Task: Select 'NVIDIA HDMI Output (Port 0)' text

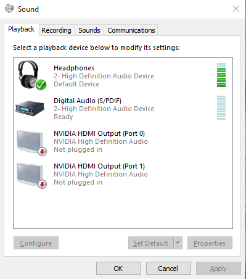Action: [99, 133]
